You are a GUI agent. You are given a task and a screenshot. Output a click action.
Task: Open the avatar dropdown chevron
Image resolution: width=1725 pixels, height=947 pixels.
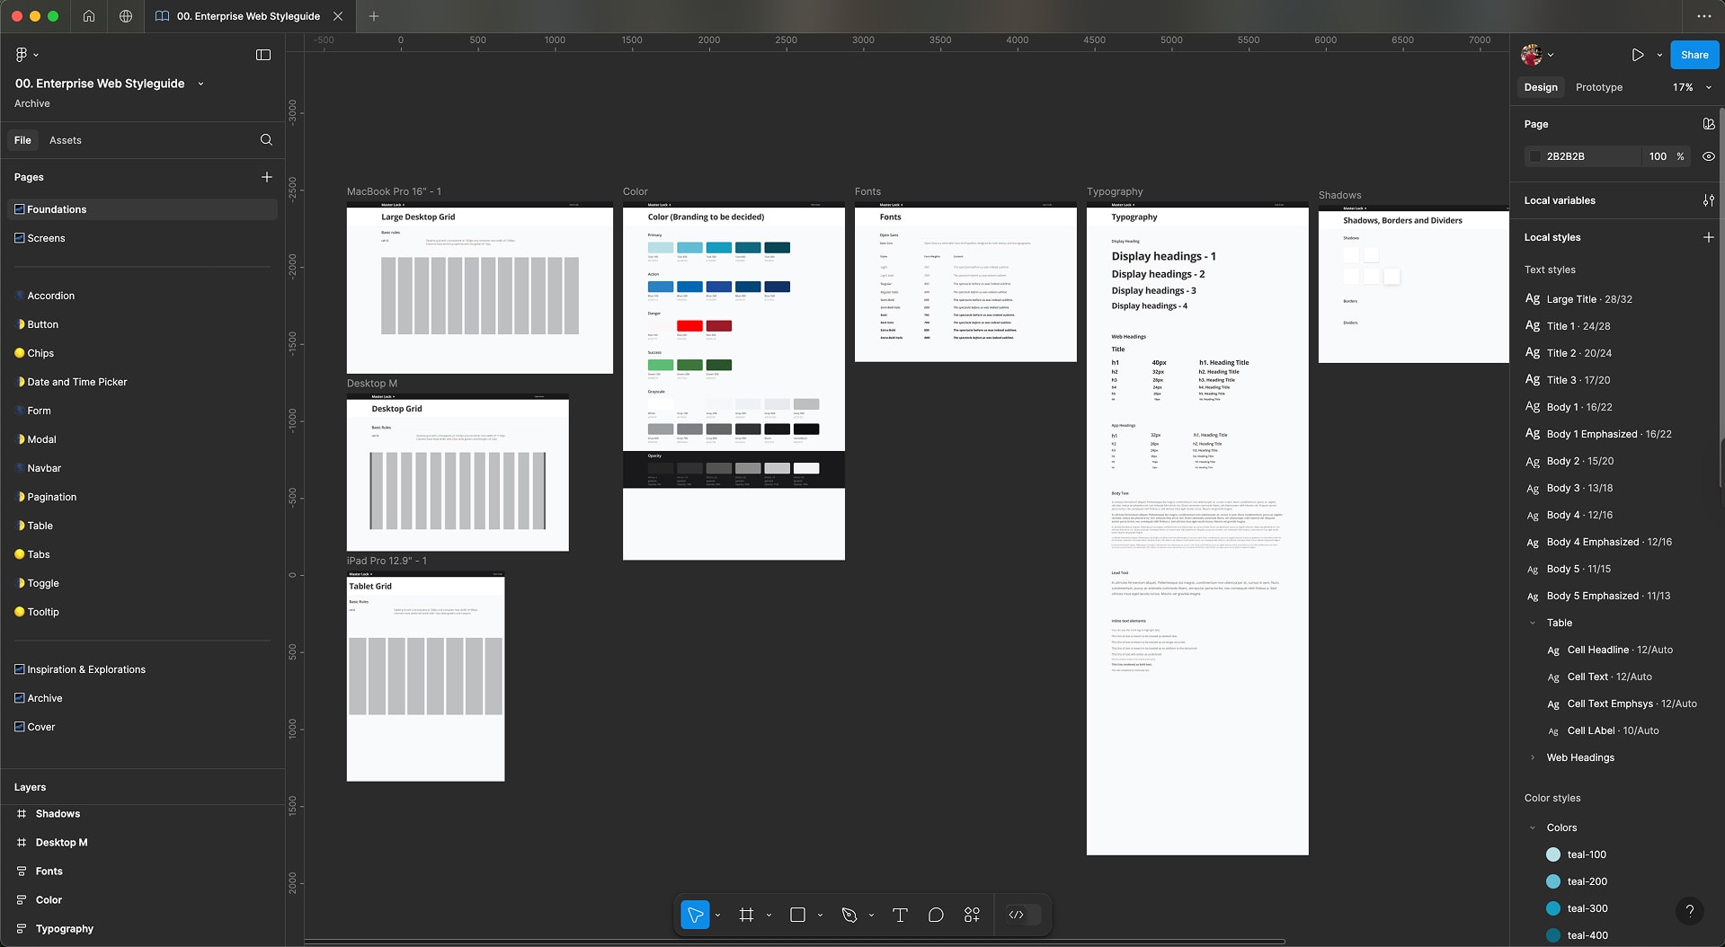click(x=1551, y=55)
